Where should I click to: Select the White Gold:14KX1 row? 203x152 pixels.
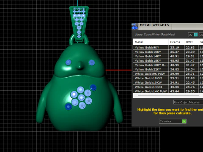click(168, 87)
